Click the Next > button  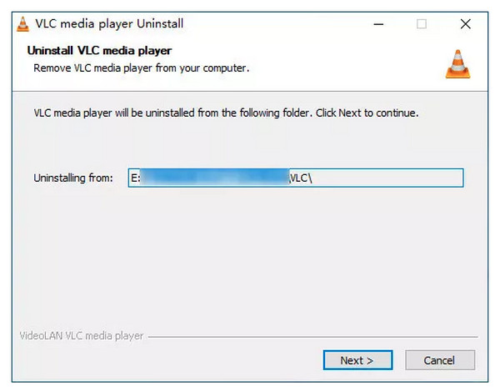tap(357, 360)
